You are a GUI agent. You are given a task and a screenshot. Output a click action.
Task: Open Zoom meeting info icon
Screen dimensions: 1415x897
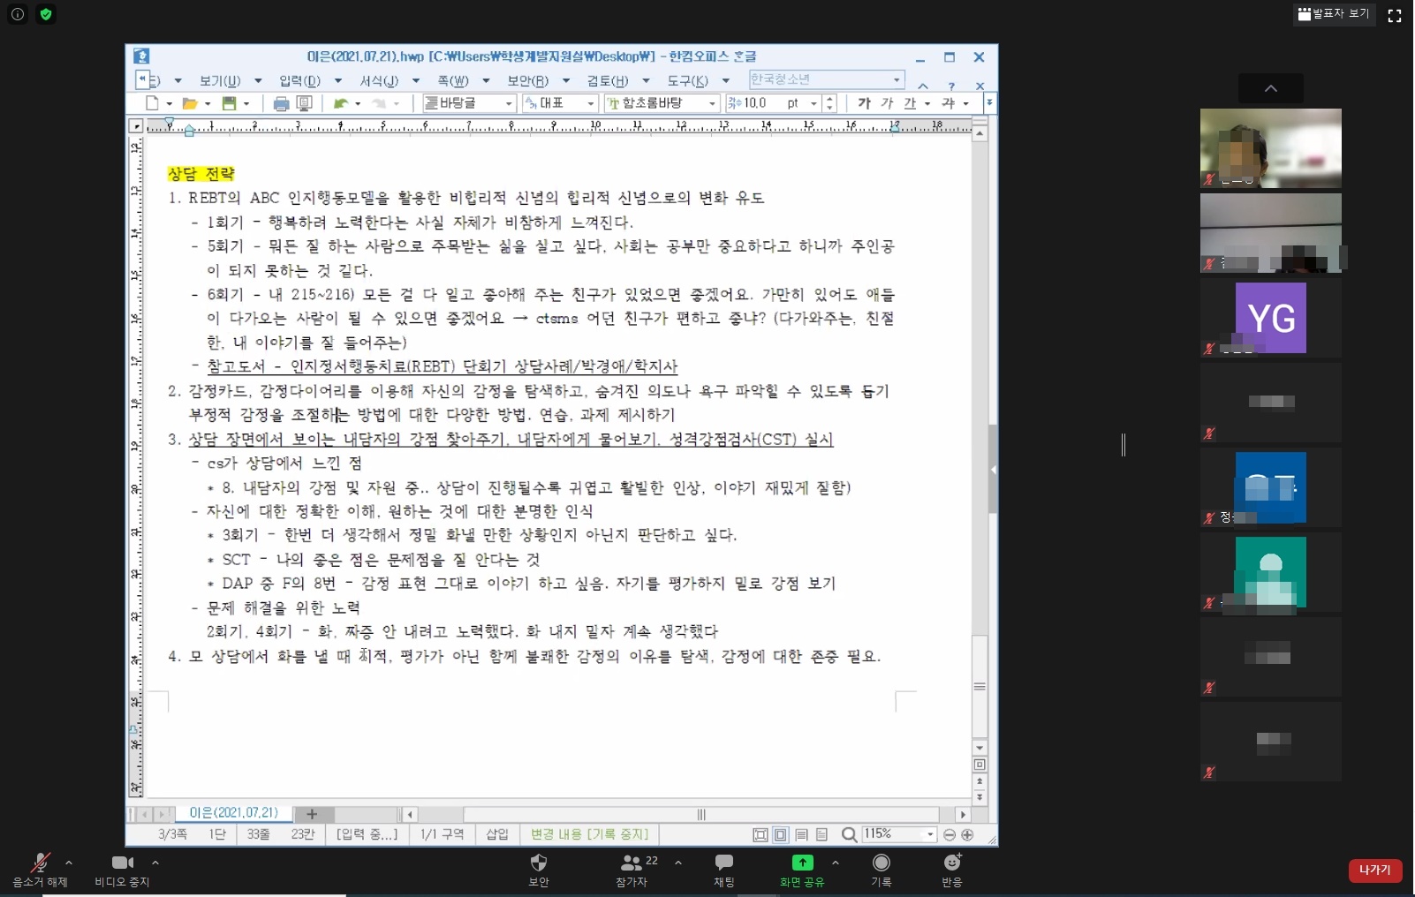(x=18, y=14)
